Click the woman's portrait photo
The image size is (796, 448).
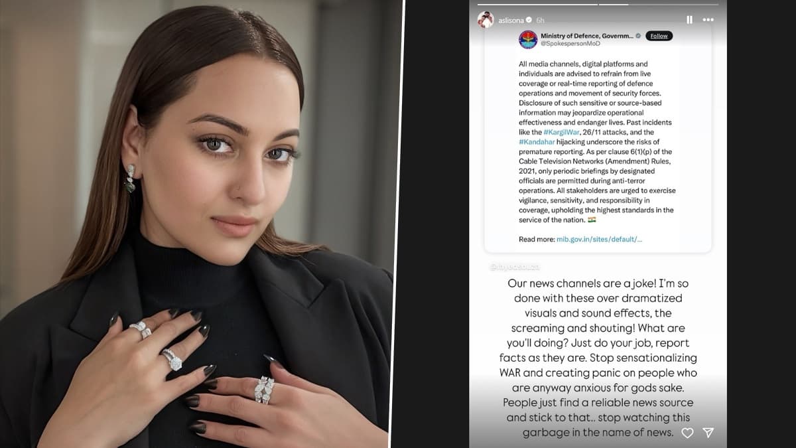pyautogui.click(x=201, y=224)
